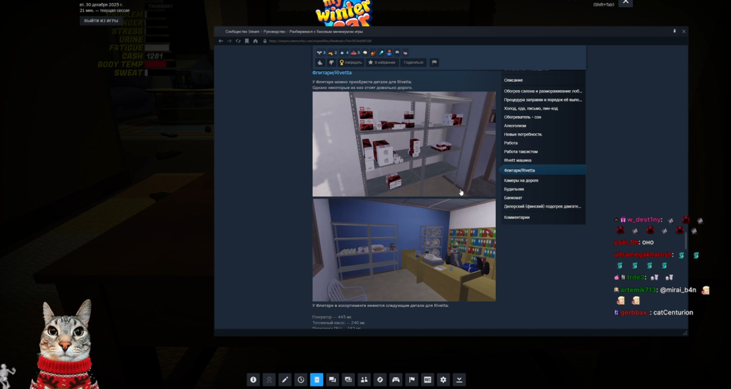This screenshot has width=731, height=389.
Task: Rate the guide with thumbs down
Action: click(x=331, y=63)
